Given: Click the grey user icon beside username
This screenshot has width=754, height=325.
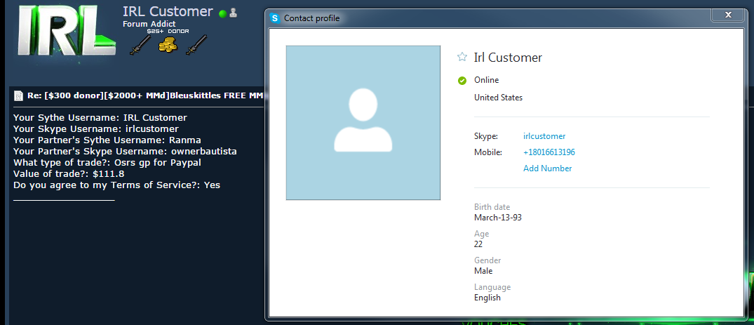Looking at the screenshot, I should (234, 13).
